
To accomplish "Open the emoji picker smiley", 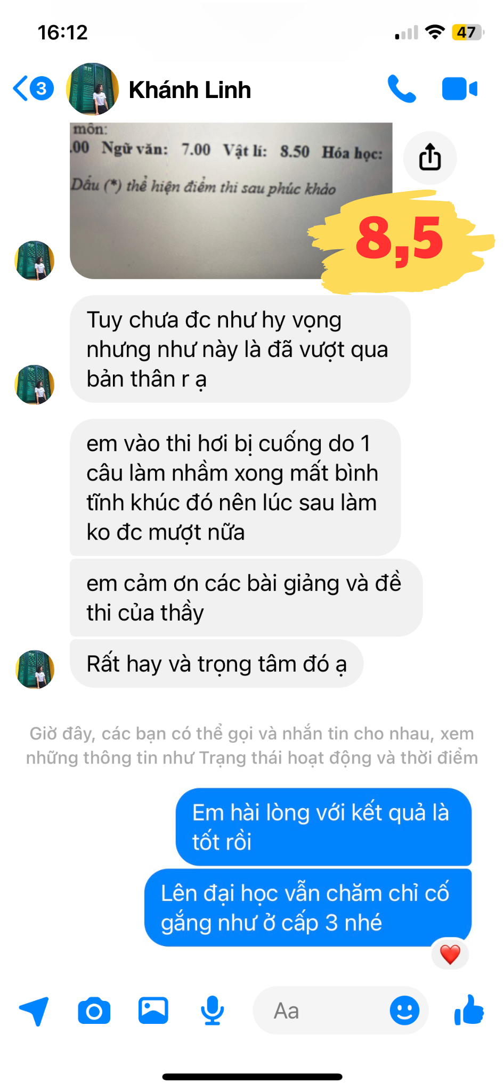I will [404, 1010].
